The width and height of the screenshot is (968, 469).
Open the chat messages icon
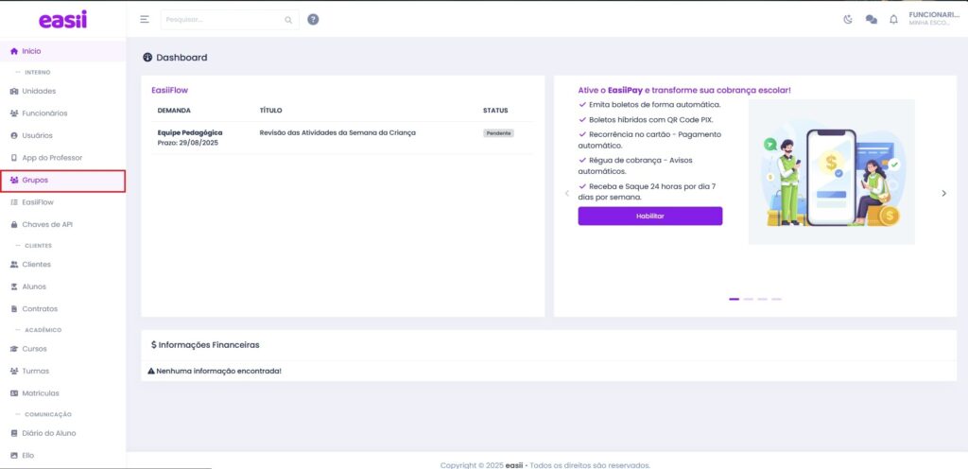click(871, 20)
